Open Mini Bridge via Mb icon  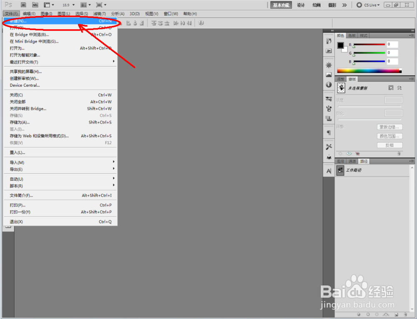[x=35, y=5]
